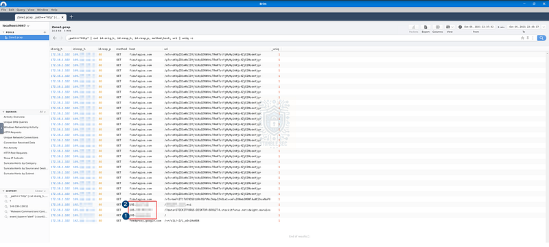This screenshot has width=549, height=247.
Task: Close the Zone1.pcap tab
Action: [x=62, y=16]
